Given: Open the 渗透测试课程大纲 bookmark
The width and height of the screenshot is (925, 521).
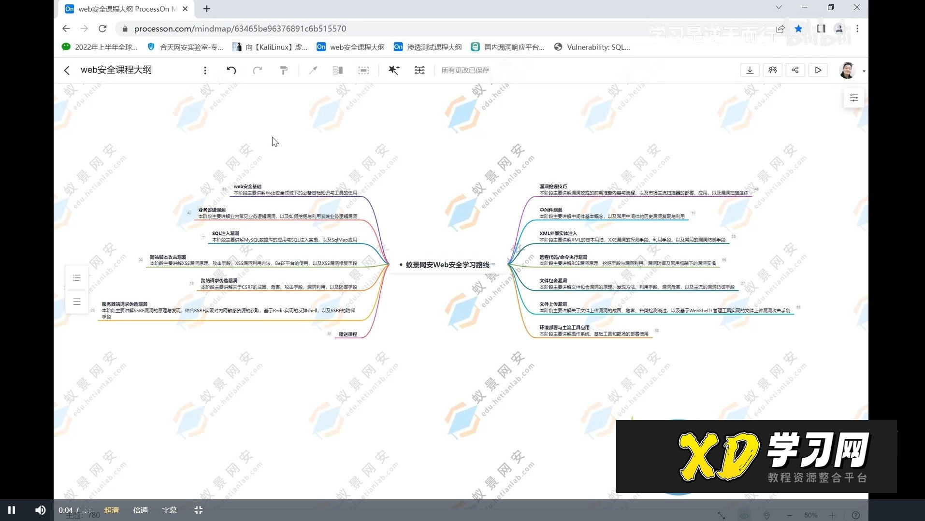Looking at the screenshot, I should coord(428,47).
